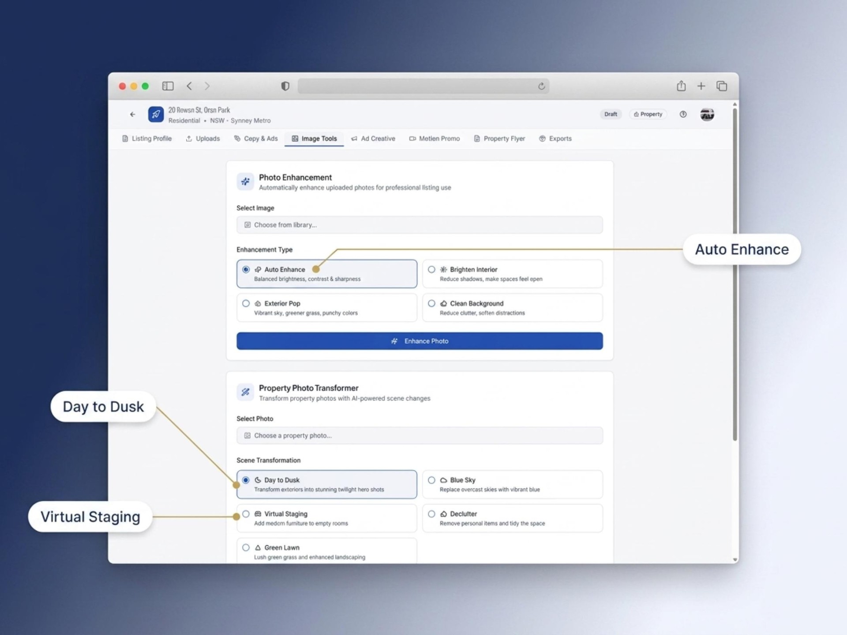The image size is (847, 635).
Task: Click the Declutter icon
Action: pos(443,514)
